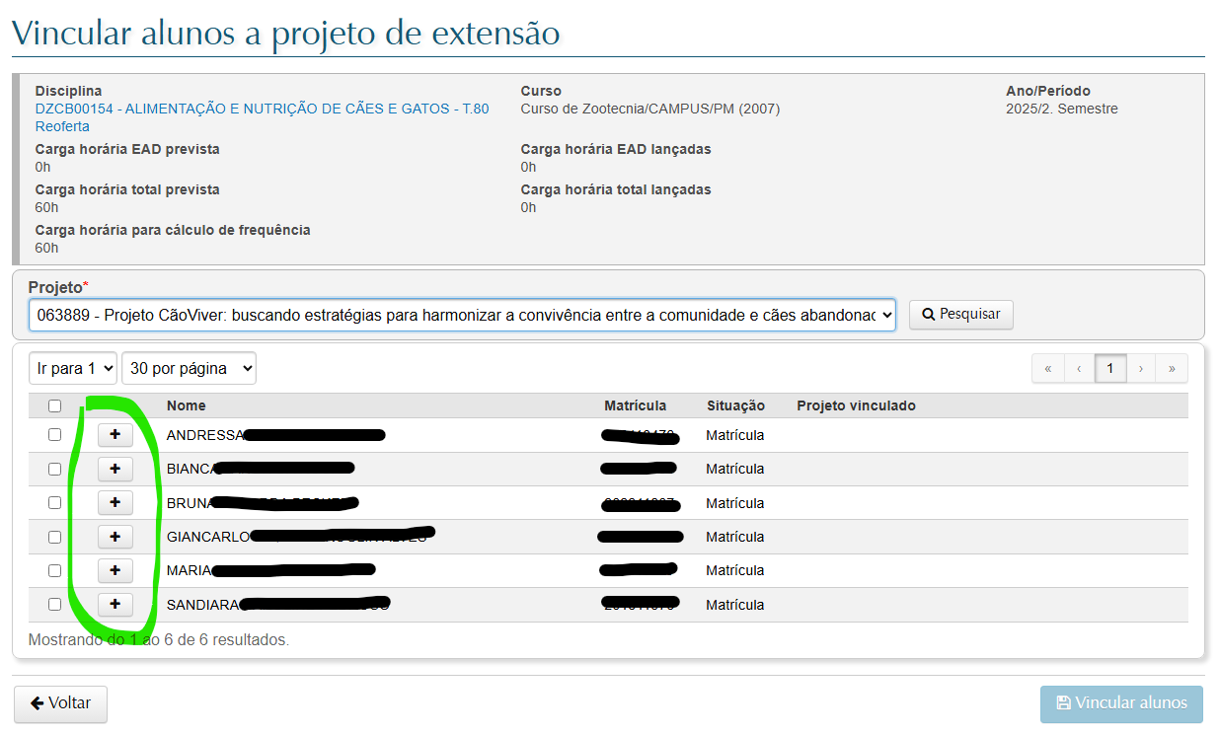The image size is (1220, 735).
Task: Tick the checkbox for ANDRESSA
Action: 54,435
